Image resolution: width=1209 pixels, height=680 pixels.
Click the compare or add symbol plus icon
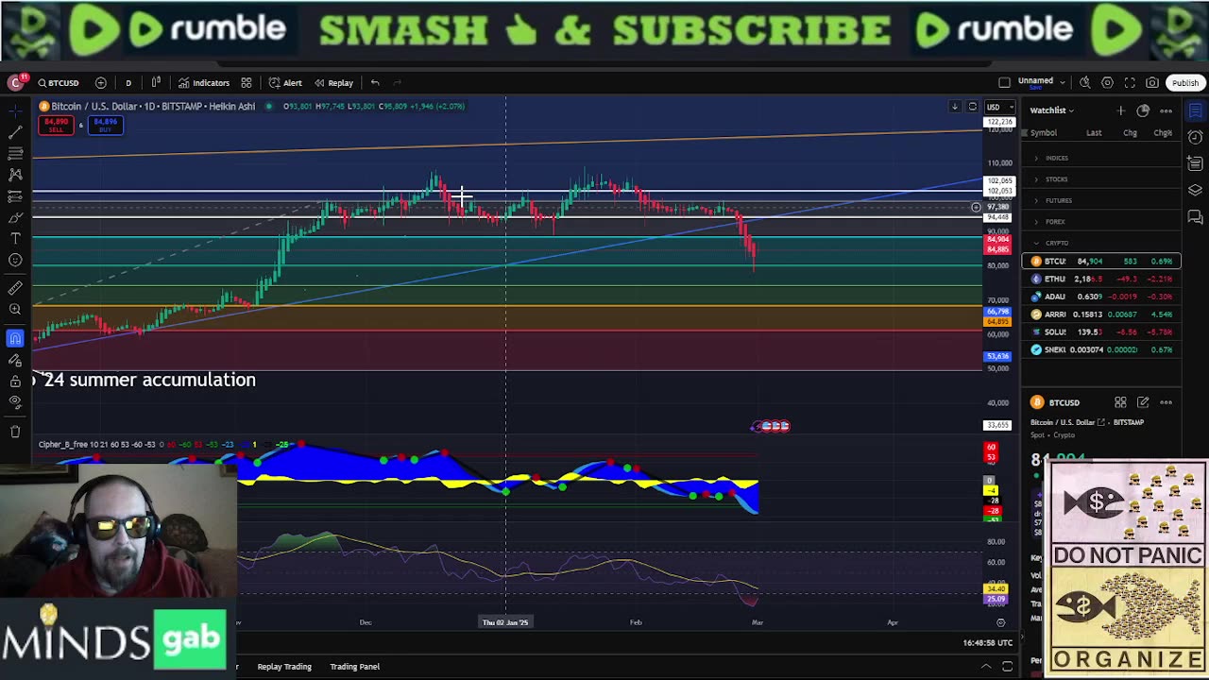101,83
